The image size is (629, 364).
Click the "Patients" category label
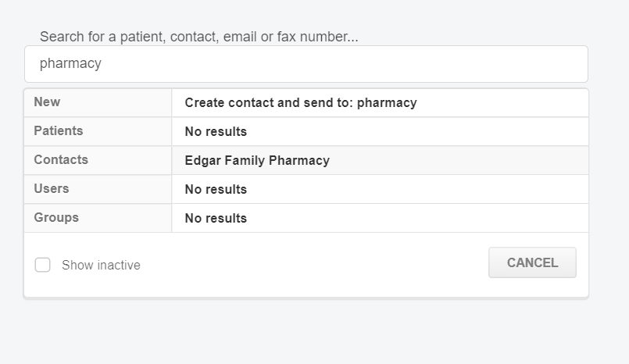(x=59, y=131)
